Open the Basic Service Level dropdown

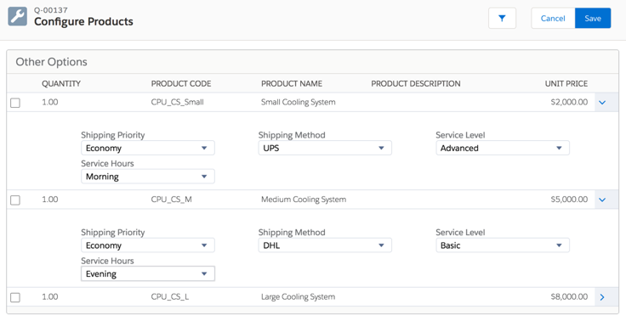[503, 245]
